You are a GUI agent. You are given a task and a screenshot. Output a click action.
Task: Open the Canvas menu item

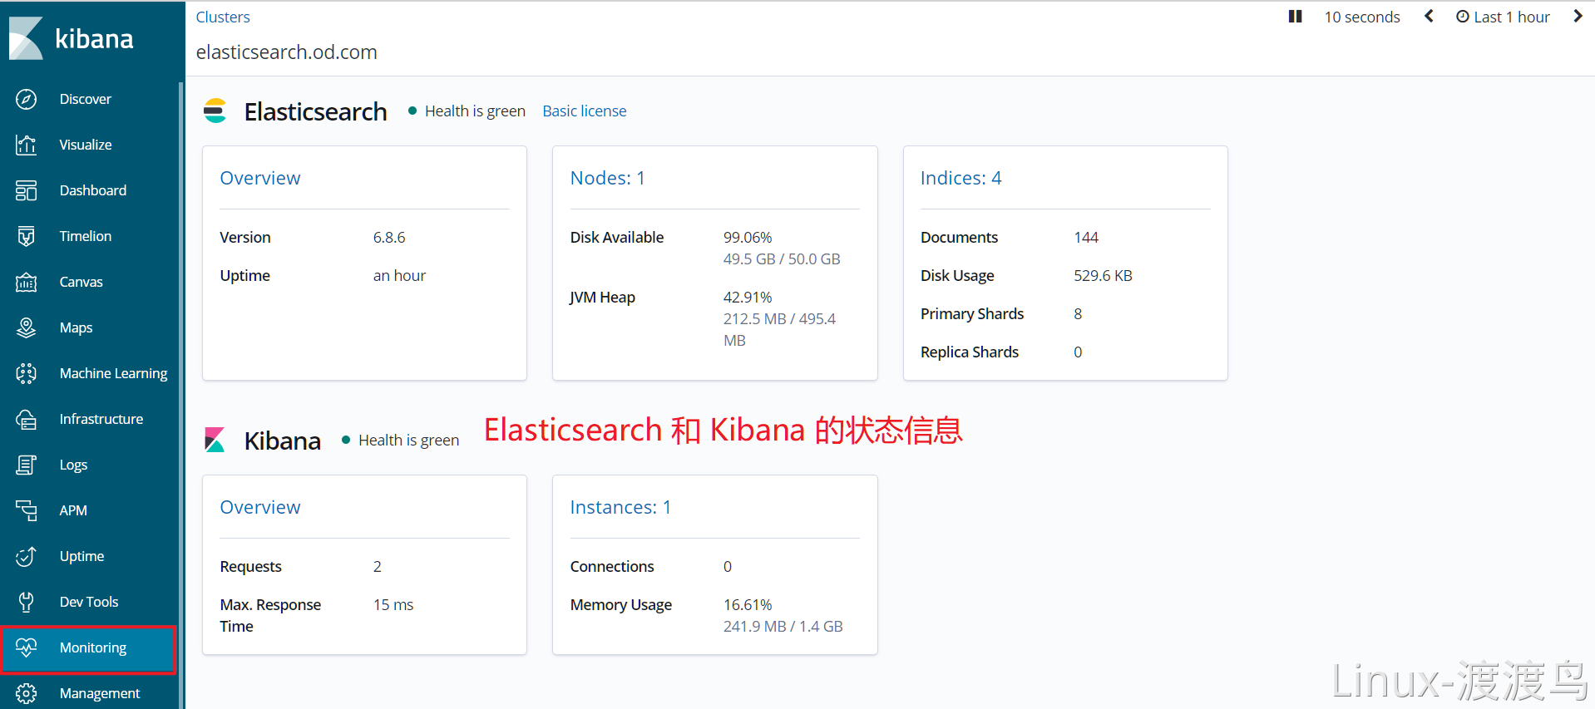coord(81,282)
